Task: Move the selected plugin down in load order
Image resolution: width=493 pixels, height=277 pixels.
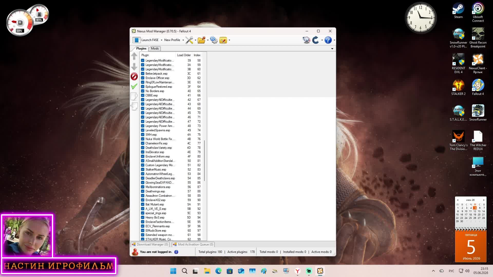Action: pyautogui.click(x=134, y=66)
